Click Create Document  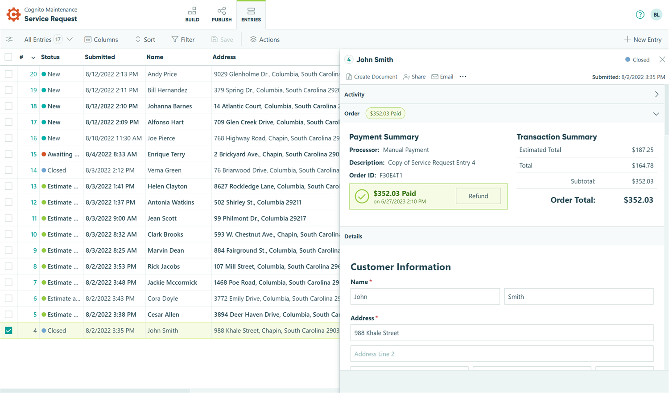372,77
